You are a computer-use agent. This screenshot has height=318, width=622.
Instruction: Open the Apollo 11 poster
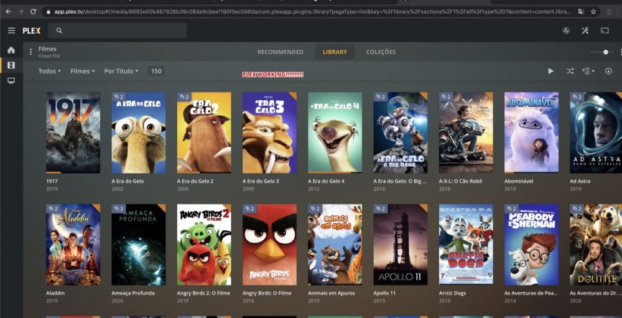coord(400,245)
